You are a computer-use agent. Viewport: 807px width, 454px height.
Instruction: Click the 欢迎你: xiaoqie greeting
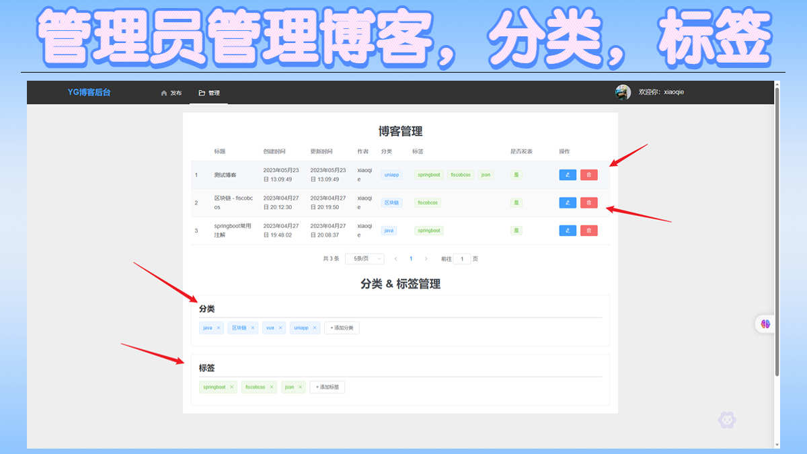661,93
